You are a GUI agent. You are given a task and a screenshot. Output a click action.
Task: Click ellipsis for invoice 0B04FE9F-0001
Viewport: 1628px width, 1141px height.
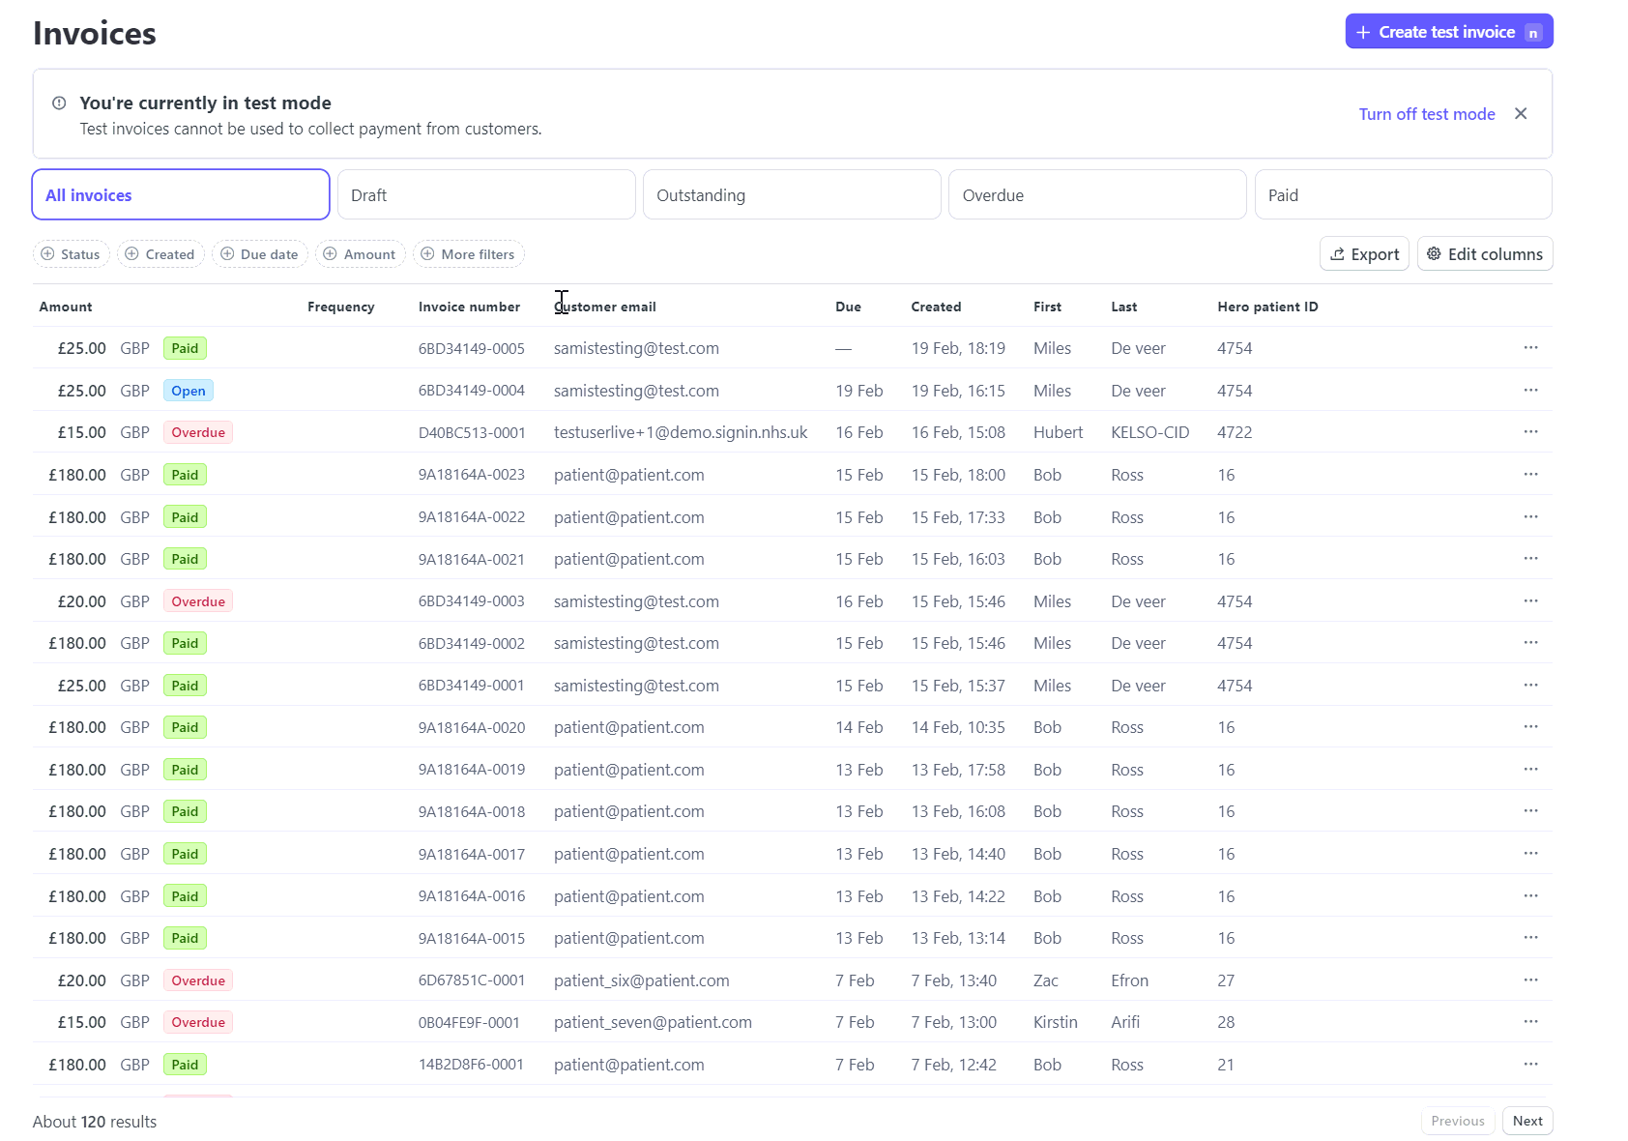point(1530,1022)
